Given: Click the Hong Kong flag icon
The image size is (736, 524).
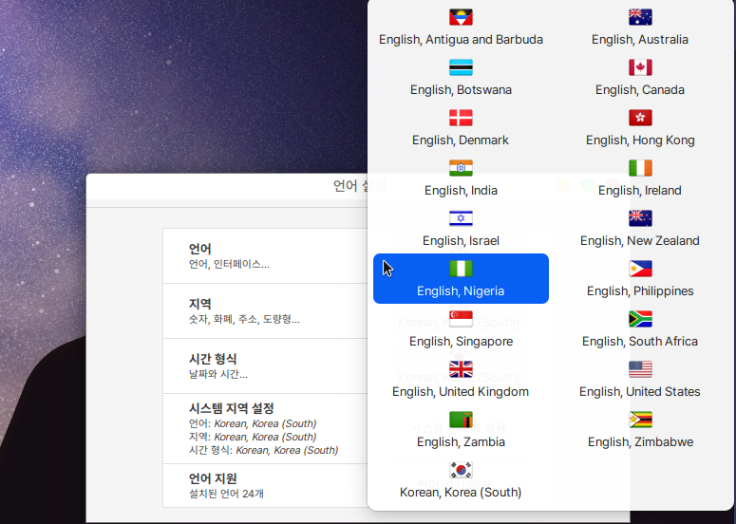Looking at the screenshot, I should point(640,118).
